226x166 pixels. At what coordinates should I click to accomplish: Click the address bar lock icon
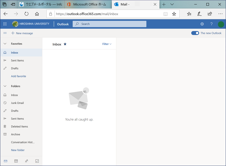coord(50,14)
